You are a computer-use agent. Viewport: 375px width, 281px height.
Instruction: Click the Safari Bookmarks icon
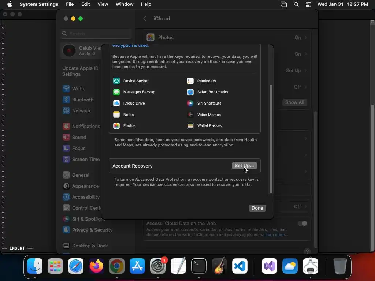190,92
